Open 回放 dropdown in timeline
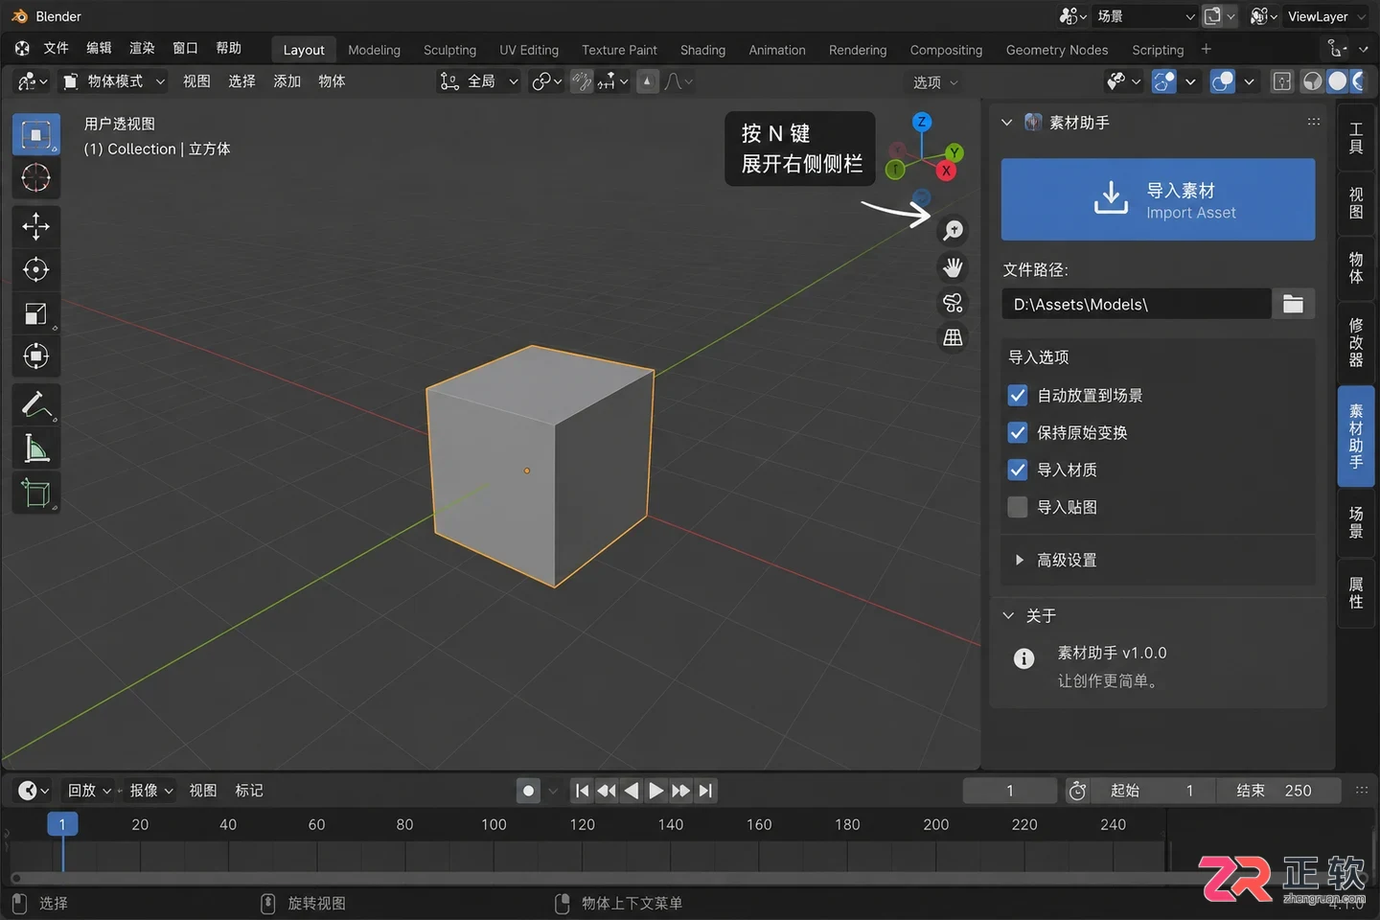The image size is (1380, 920). 90,791
